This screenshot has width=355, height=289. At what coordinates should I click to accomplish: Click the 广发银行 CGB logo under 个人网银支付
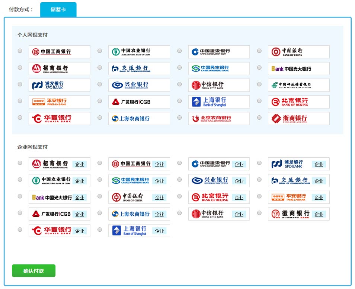139,102
